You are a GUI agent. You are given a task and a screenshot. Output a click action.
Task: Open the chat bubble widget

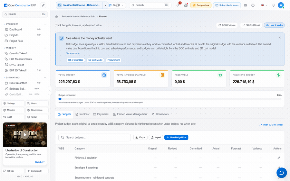click(282, 173)
